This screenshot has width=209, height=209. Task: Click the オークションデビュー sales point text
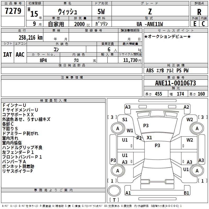coord(167,36)
